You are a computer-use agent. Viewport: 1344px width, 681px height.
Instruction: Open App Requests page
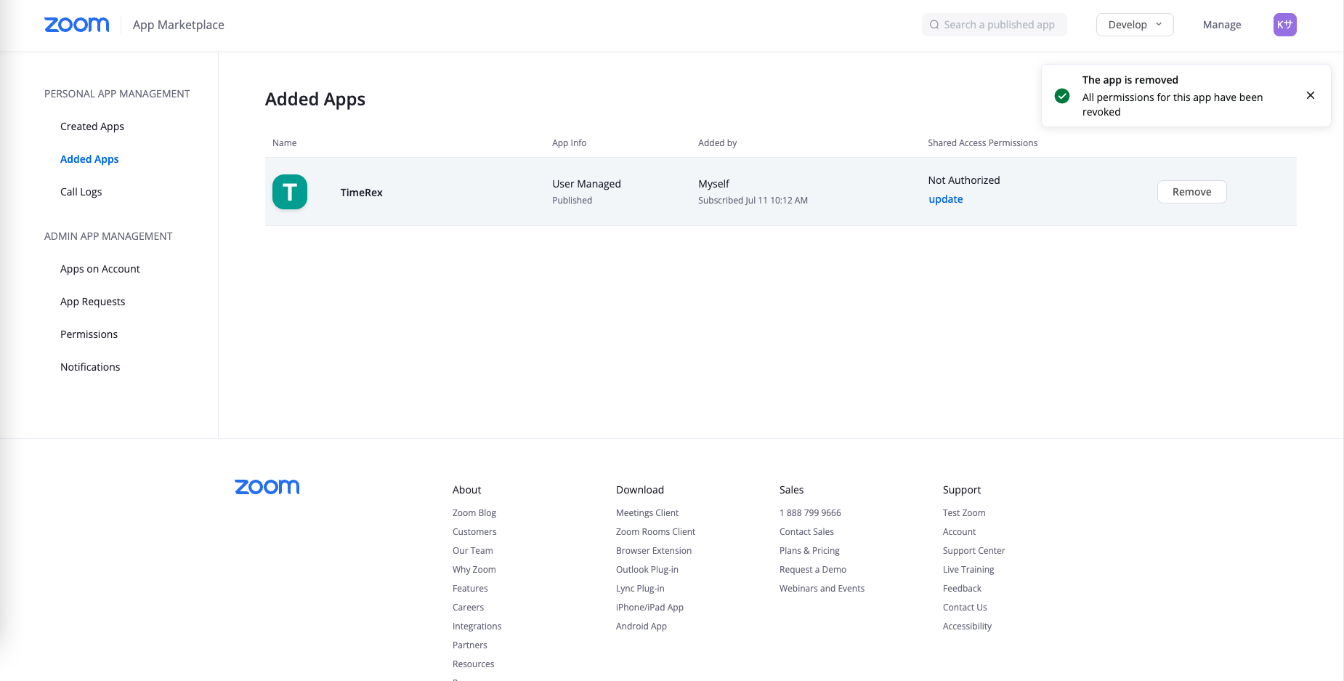click(x=92, y=302)
